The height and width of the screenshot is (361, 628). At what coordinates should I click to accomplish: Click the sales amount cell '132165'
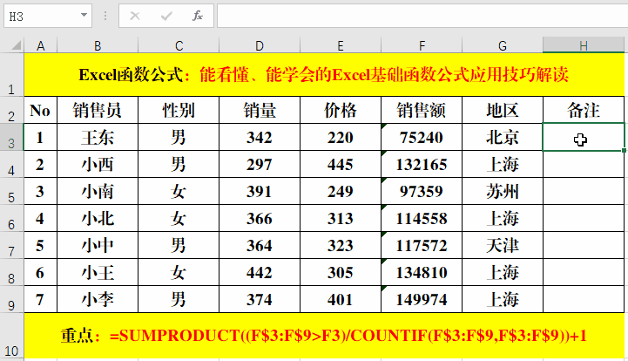pyautogui.click(x=422, y=164)
